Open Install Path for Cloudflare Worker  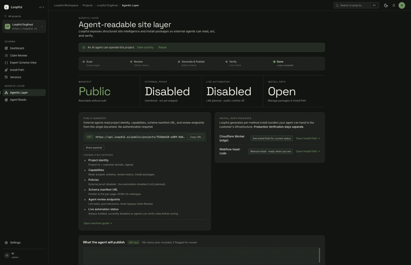click(x=308, y=138)
